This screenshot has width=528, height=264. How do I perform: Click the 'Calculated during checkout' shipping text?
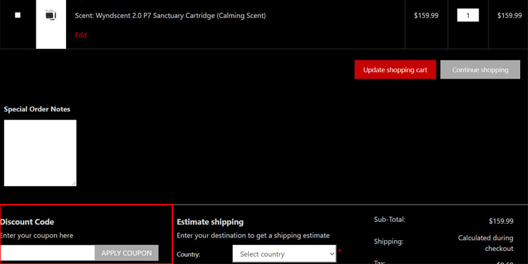coord(485,243)
